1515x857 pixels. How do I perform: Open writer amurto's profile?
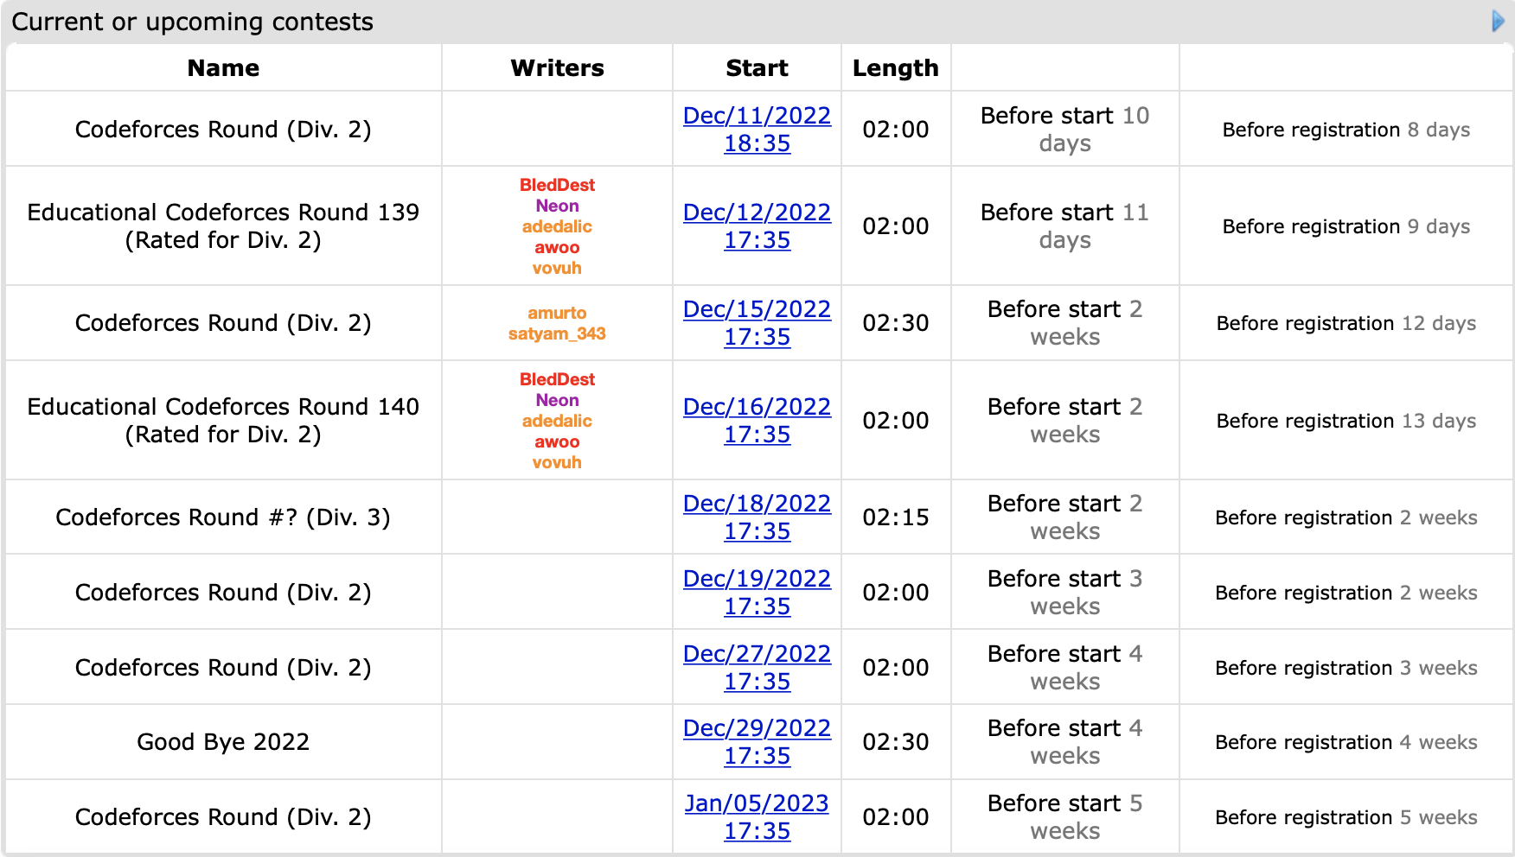pos(557,313)
